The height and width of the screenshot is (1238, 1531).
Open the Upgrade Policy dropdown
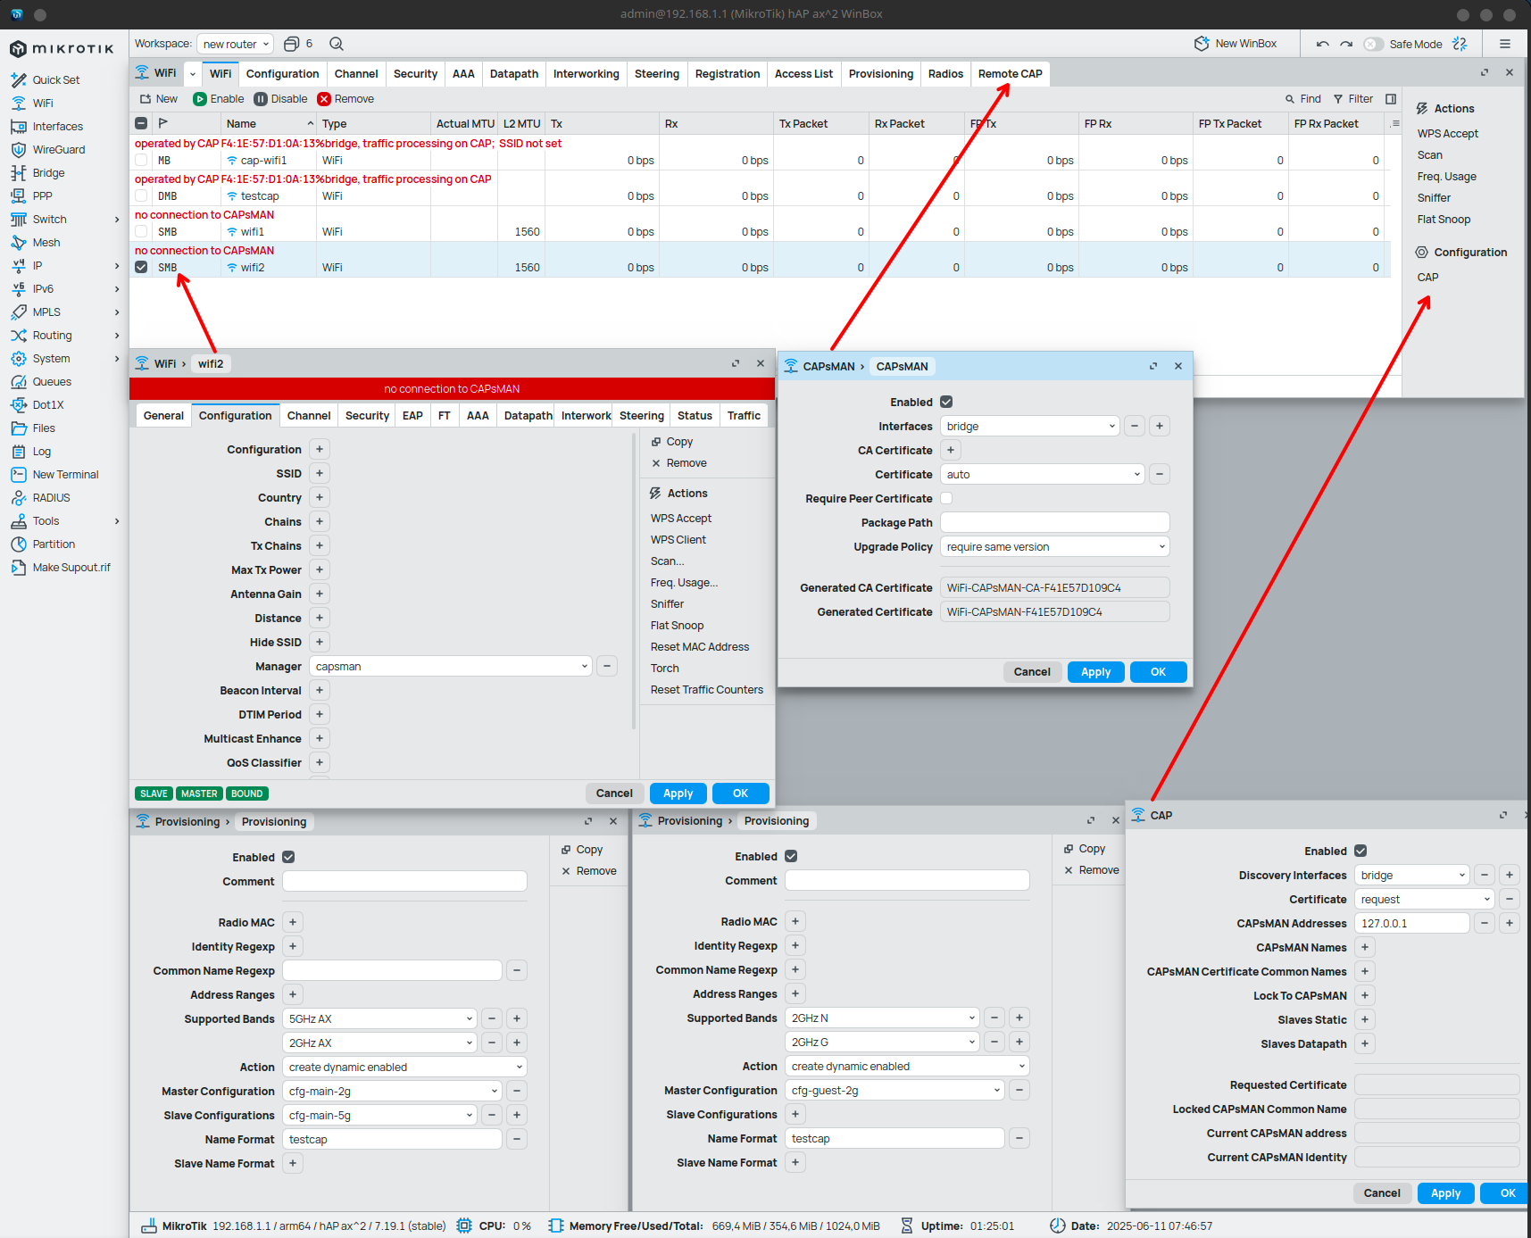click(x=1055, y=546)
